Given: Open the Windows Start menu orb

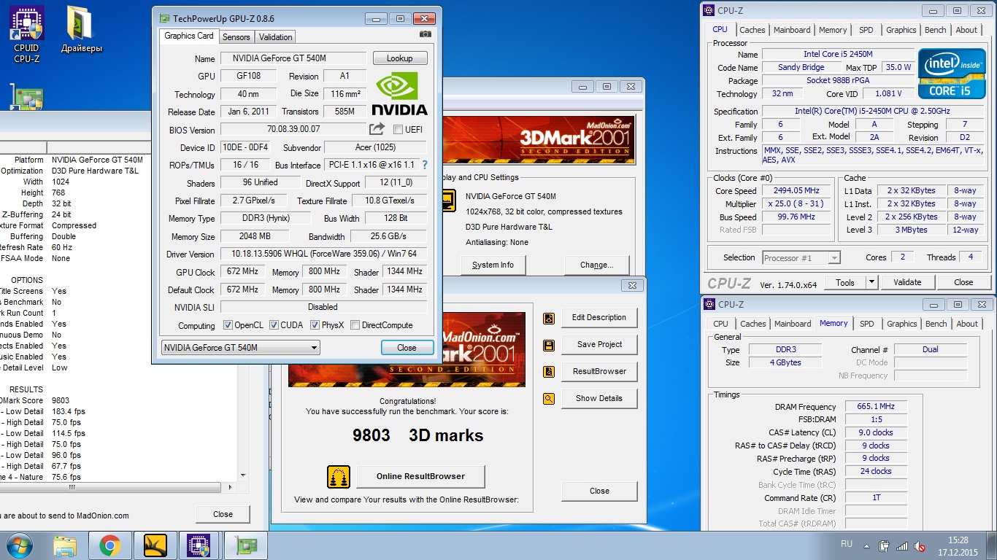Looking at the screenshot, I should point(20,545).
